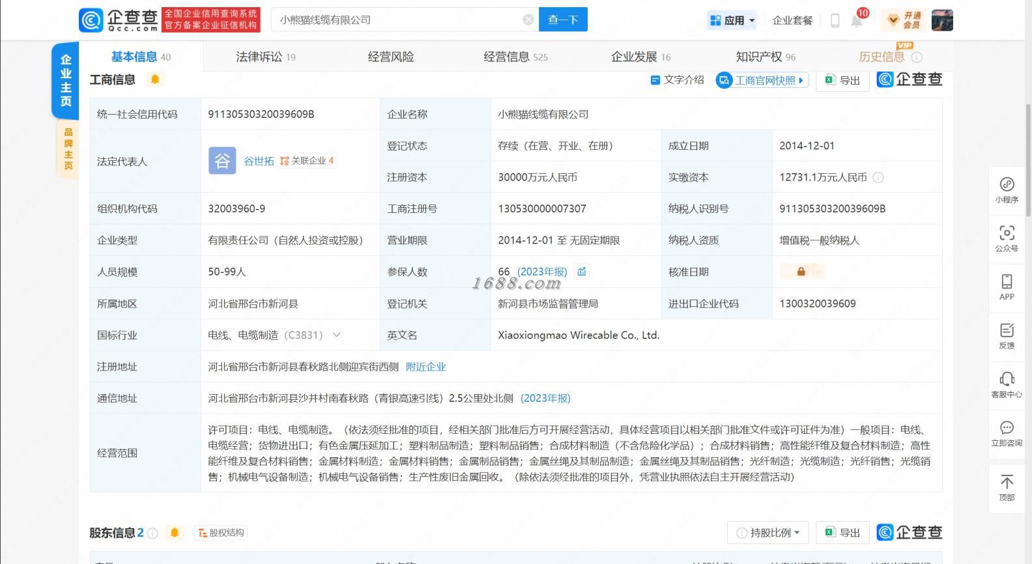
Task: Click 顶部 back-to-top icon
Action: pos(1007,487)
